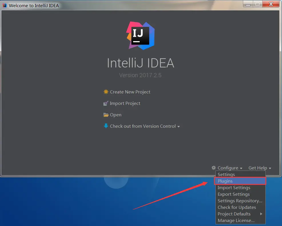Create New Project link
Image resolution: width=282 pixels, height=226 pixels.
(130, 92)
